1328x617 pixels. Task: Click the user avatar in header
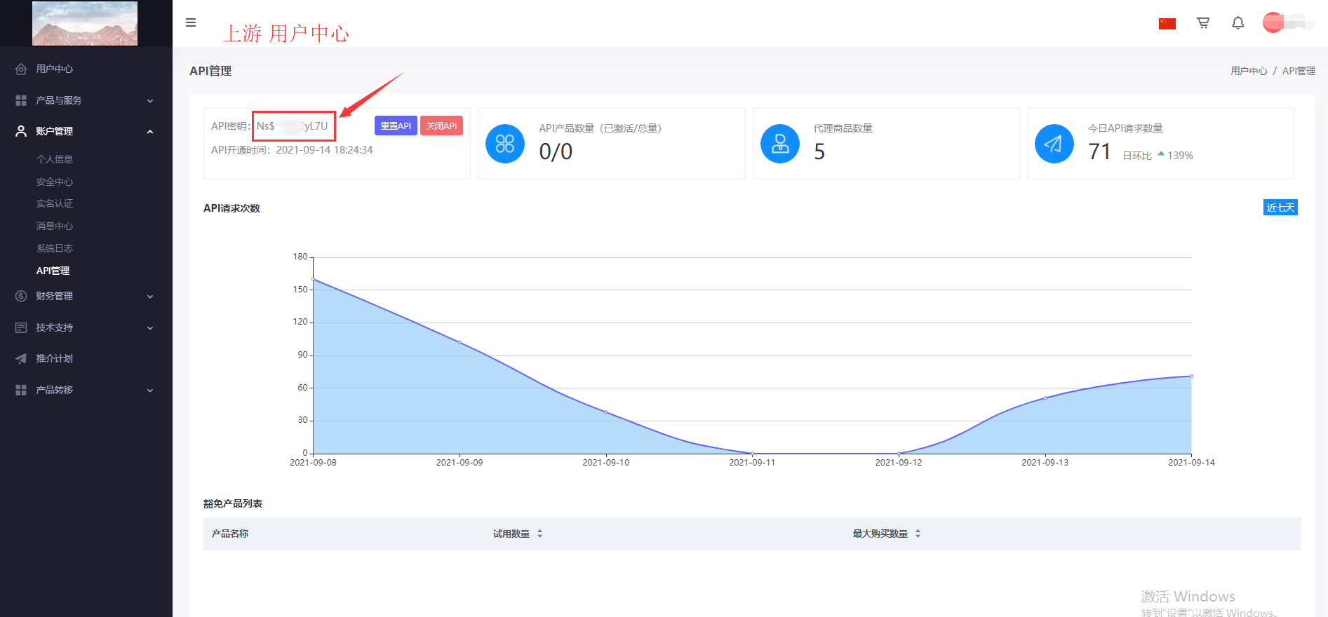pos(1273,22)
